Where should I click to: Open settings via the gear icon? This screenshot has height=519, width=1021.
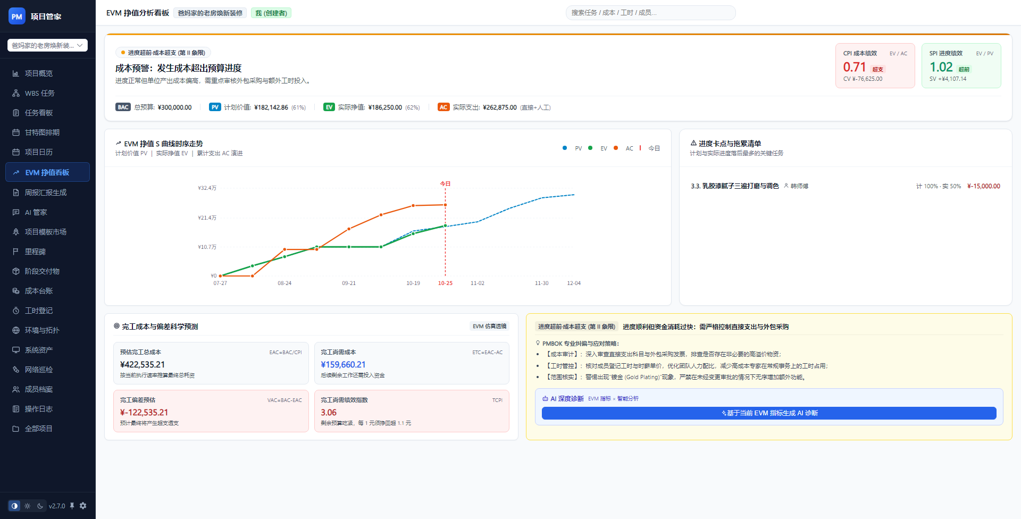pos(83,506)
